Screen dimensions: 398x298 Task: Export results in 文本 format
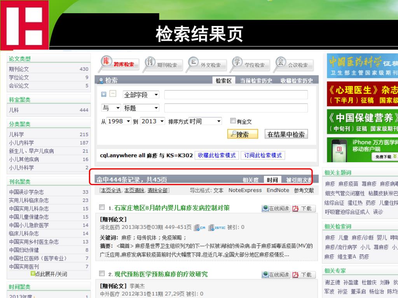point(218,190)
